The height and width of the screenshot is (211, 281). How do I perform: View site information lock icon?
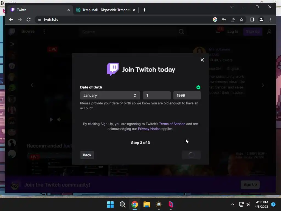(40, 20)
